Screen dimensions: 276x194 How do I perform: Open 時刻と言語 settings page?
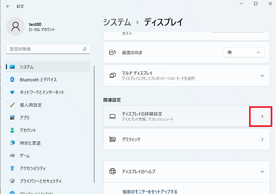48,143
